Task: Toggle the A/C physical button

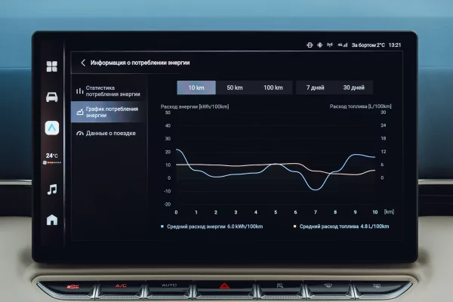Action: 122,286
